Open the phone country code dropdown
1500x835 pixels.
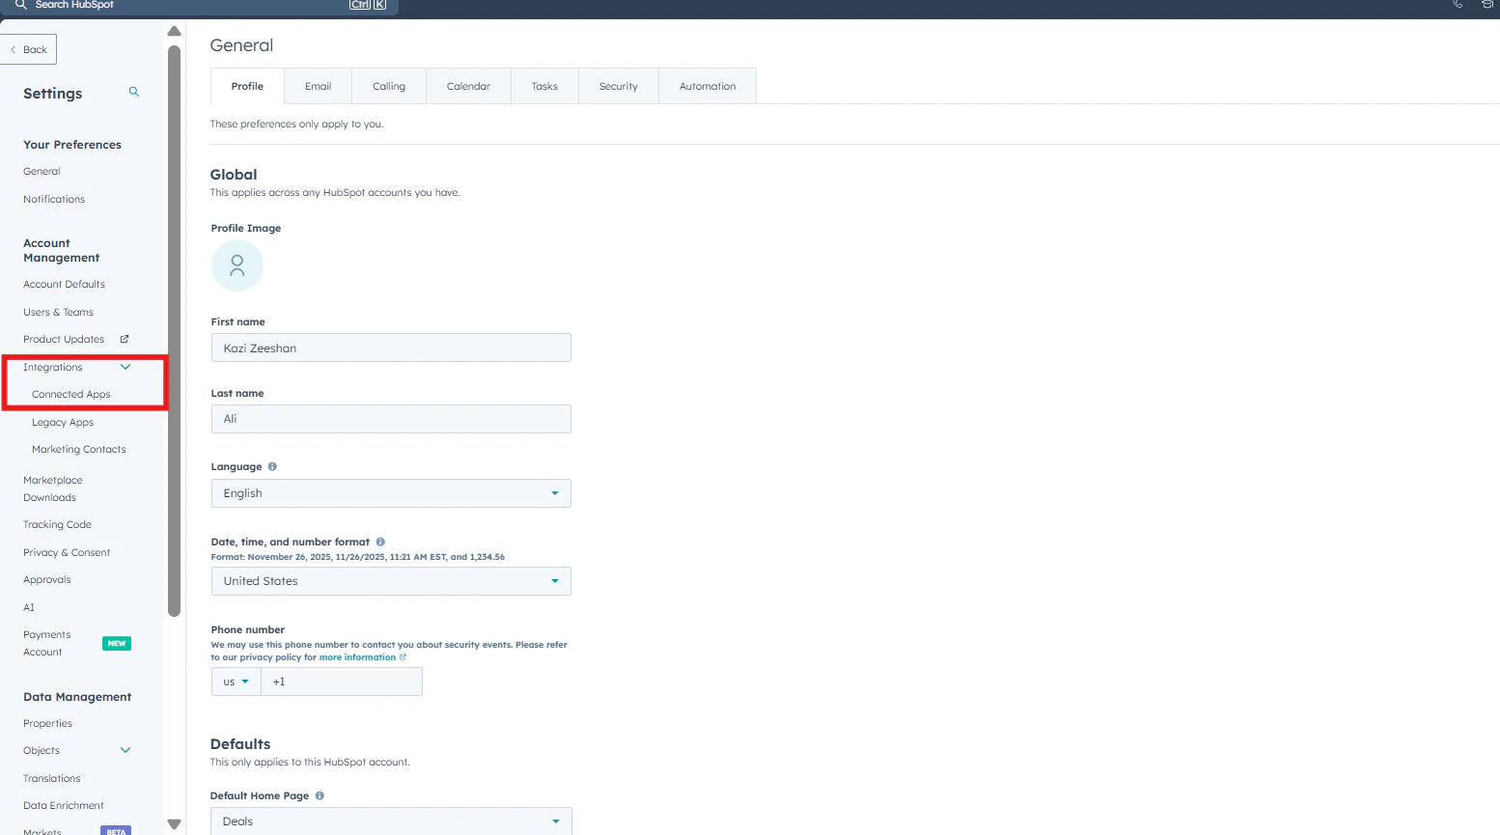(x=236, y=682)
